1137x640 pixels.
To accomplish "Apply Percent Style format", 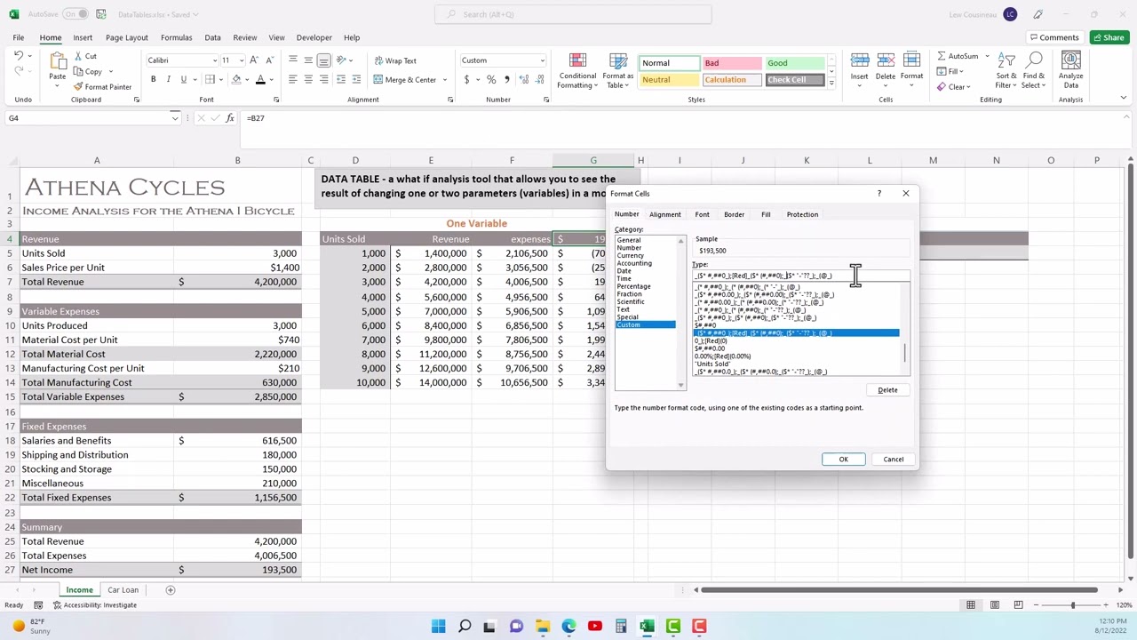I will pos(491,79).
